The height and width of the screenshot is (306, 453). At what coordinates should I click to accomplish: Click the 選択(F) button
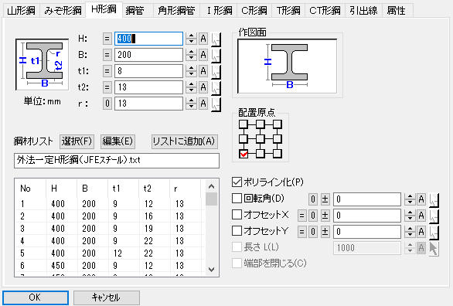pos(77,141)
